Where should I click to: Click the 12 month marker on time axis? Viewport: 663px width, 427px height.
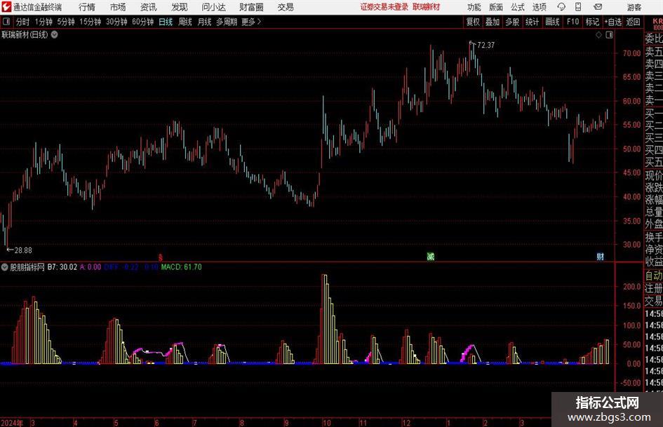pyautogui.click(x=406, y=423)
